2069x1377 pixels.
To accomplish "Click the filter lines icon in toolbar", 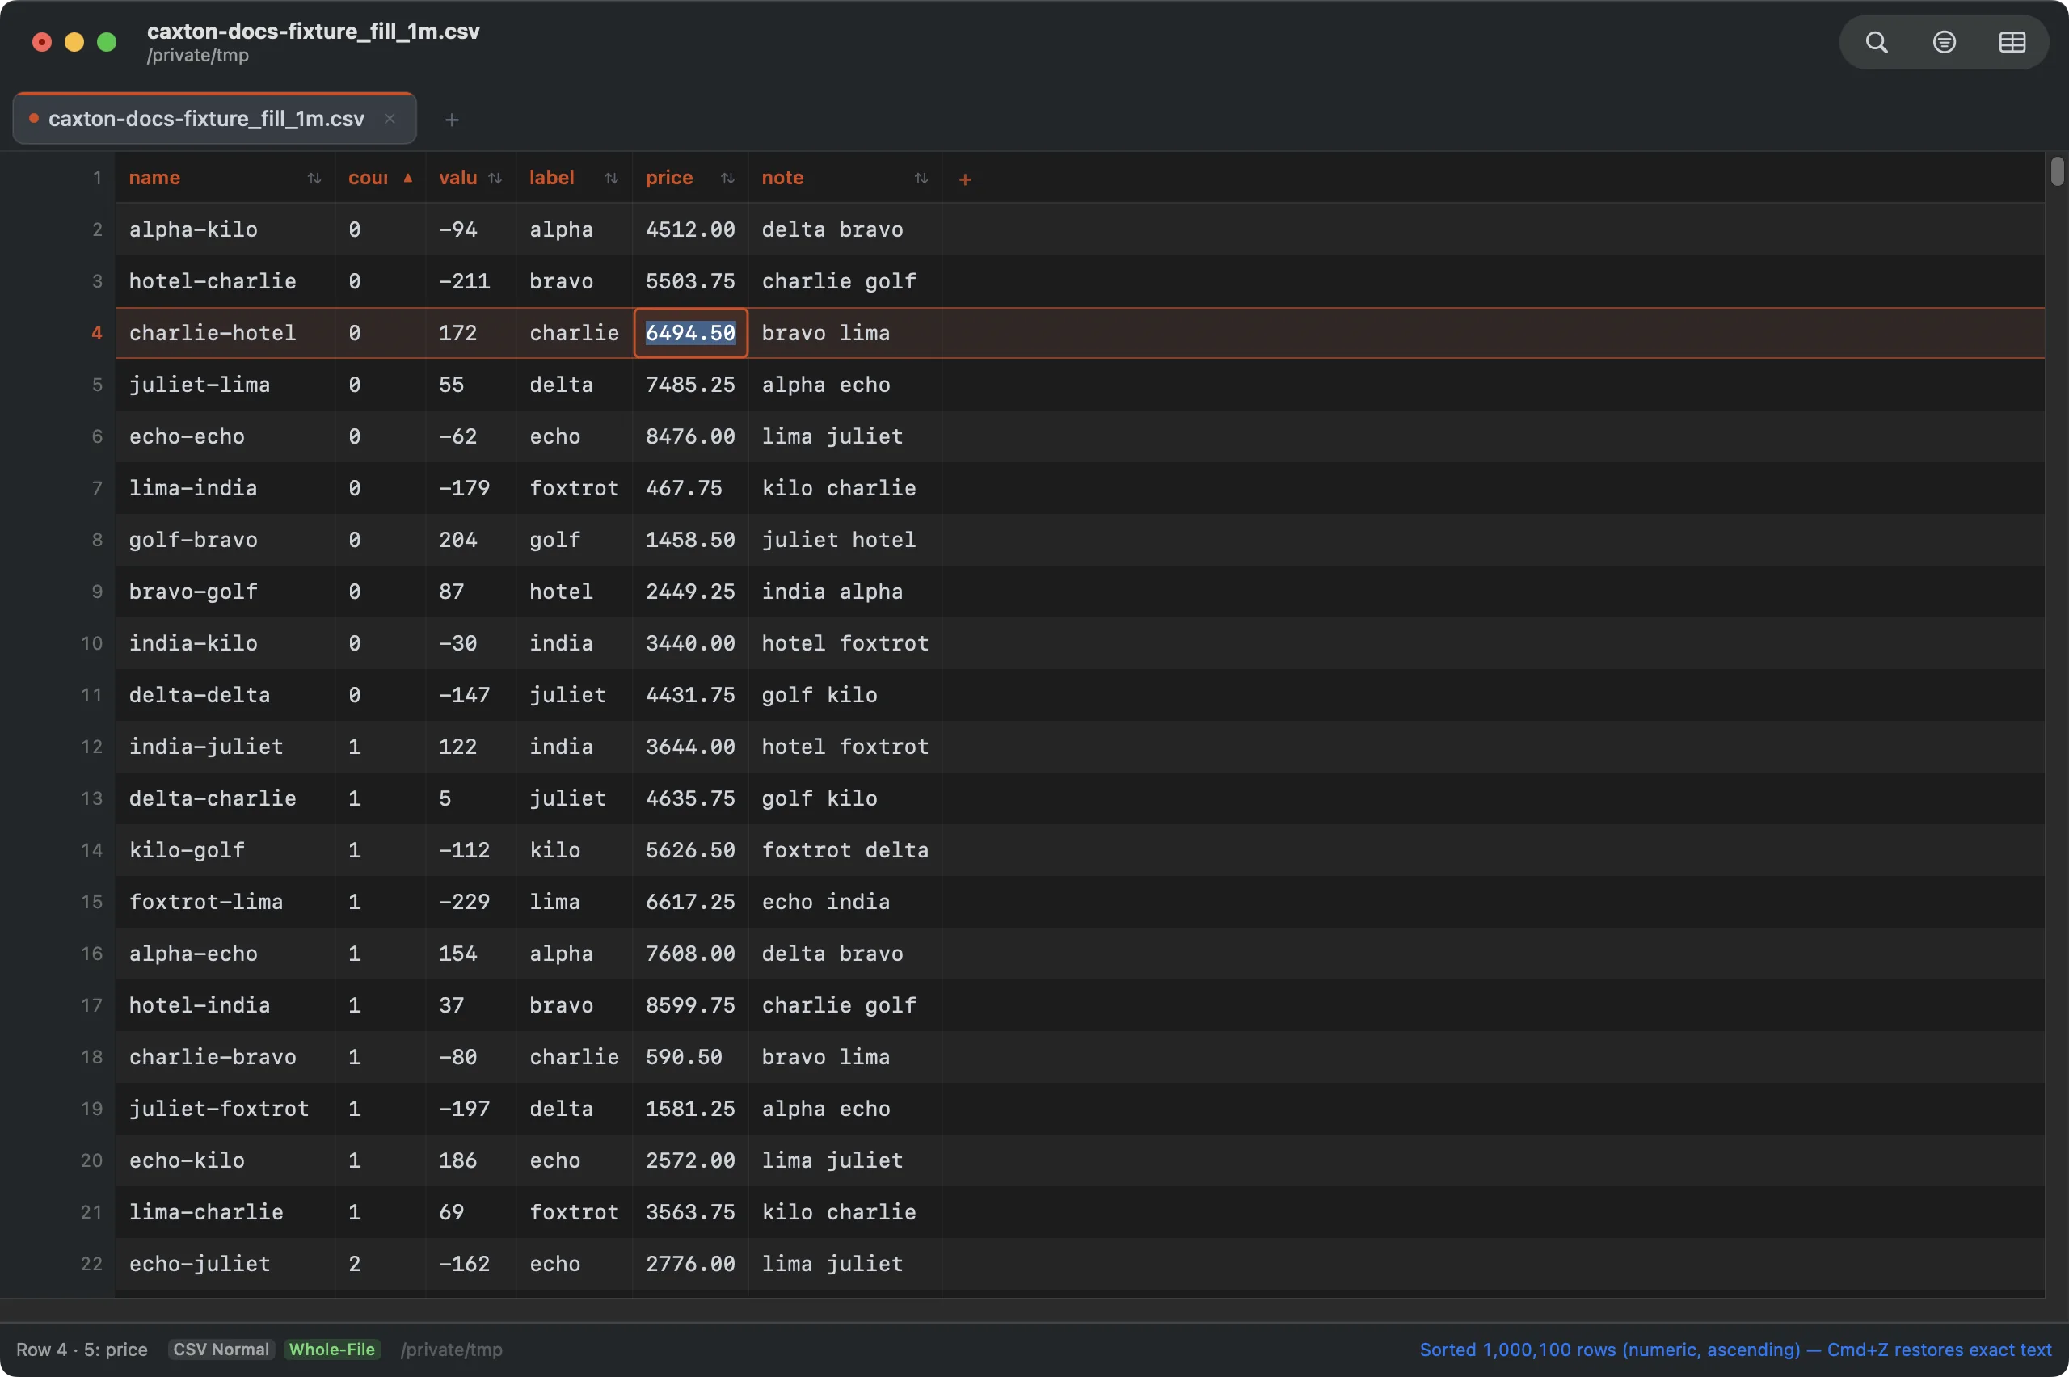I will pos(1945,42).
